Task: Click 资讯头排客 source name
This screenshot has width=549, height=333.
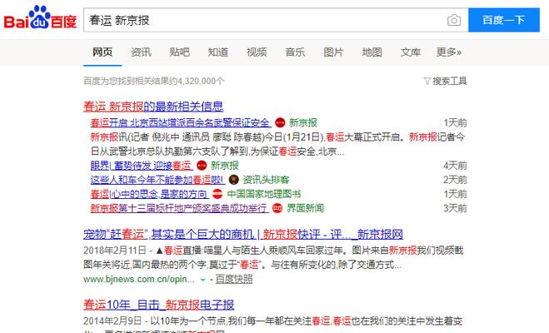Action: 266,180
